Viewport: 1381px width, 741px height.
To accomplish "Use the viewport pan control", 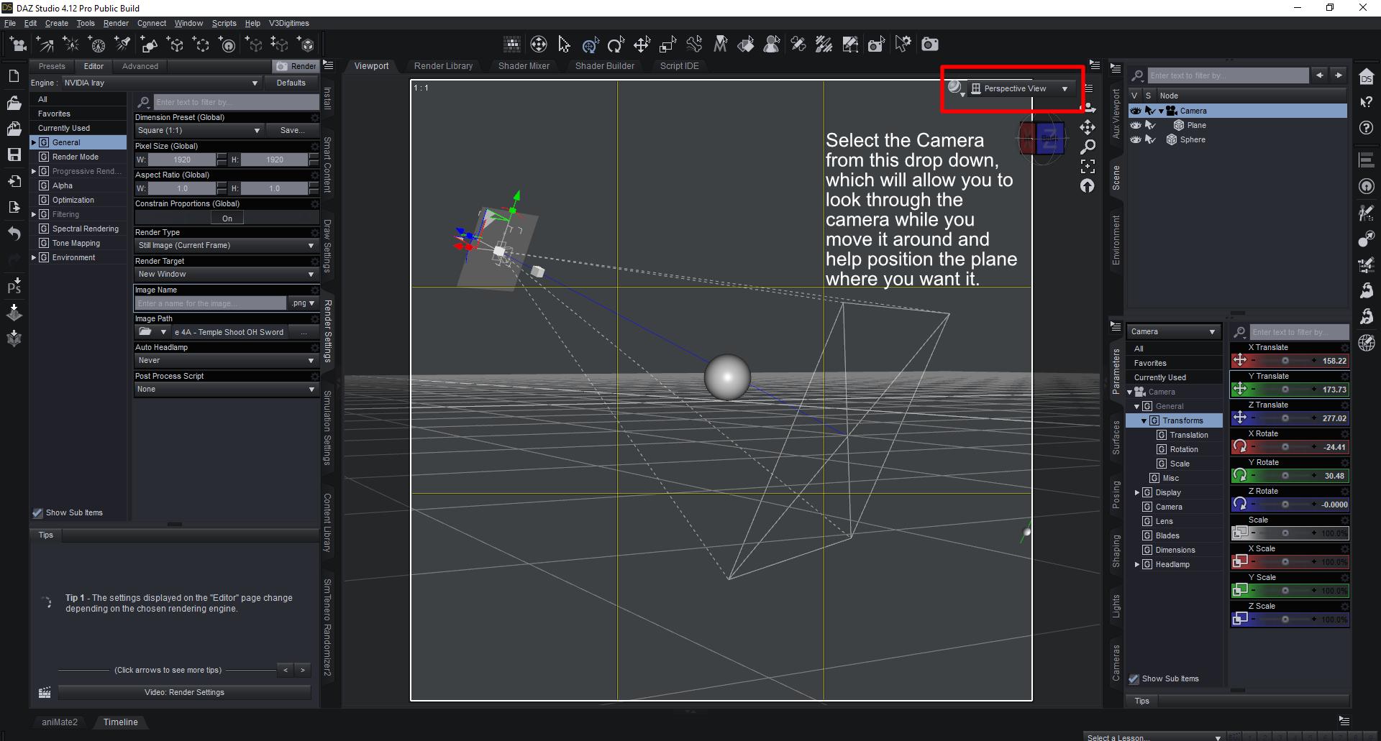I will 1088,127.
